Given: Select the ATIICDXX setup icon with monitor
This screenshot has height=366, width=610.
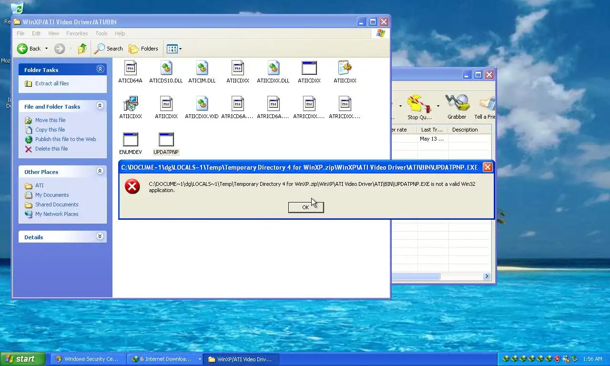Looking at the screenshot, I should click(x=130, y=104).
